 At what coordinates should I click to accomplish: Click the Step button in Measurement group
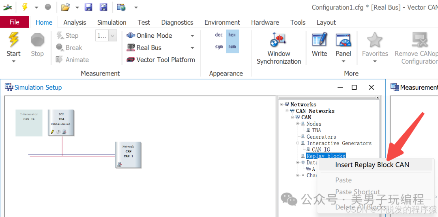(67, 35)
